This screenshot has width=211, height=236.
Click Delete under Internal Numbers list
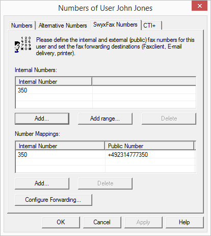coord(169,119)
